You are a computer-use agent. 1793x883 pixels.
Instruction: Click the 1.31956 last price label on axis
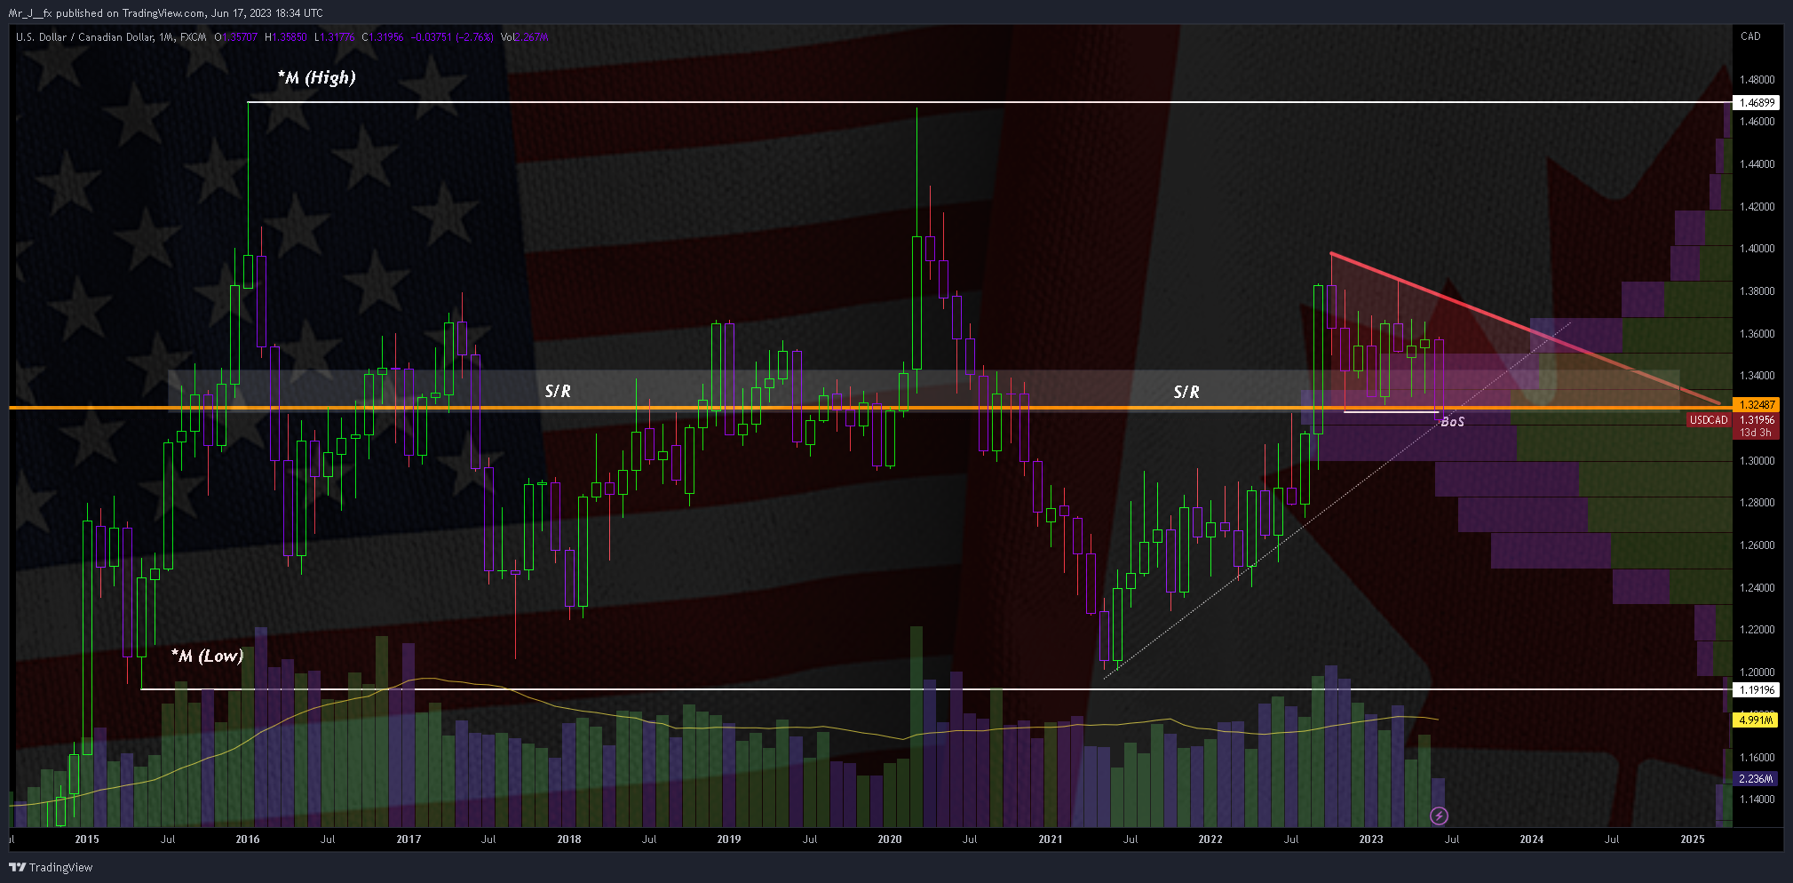[x=1757, y=420]
